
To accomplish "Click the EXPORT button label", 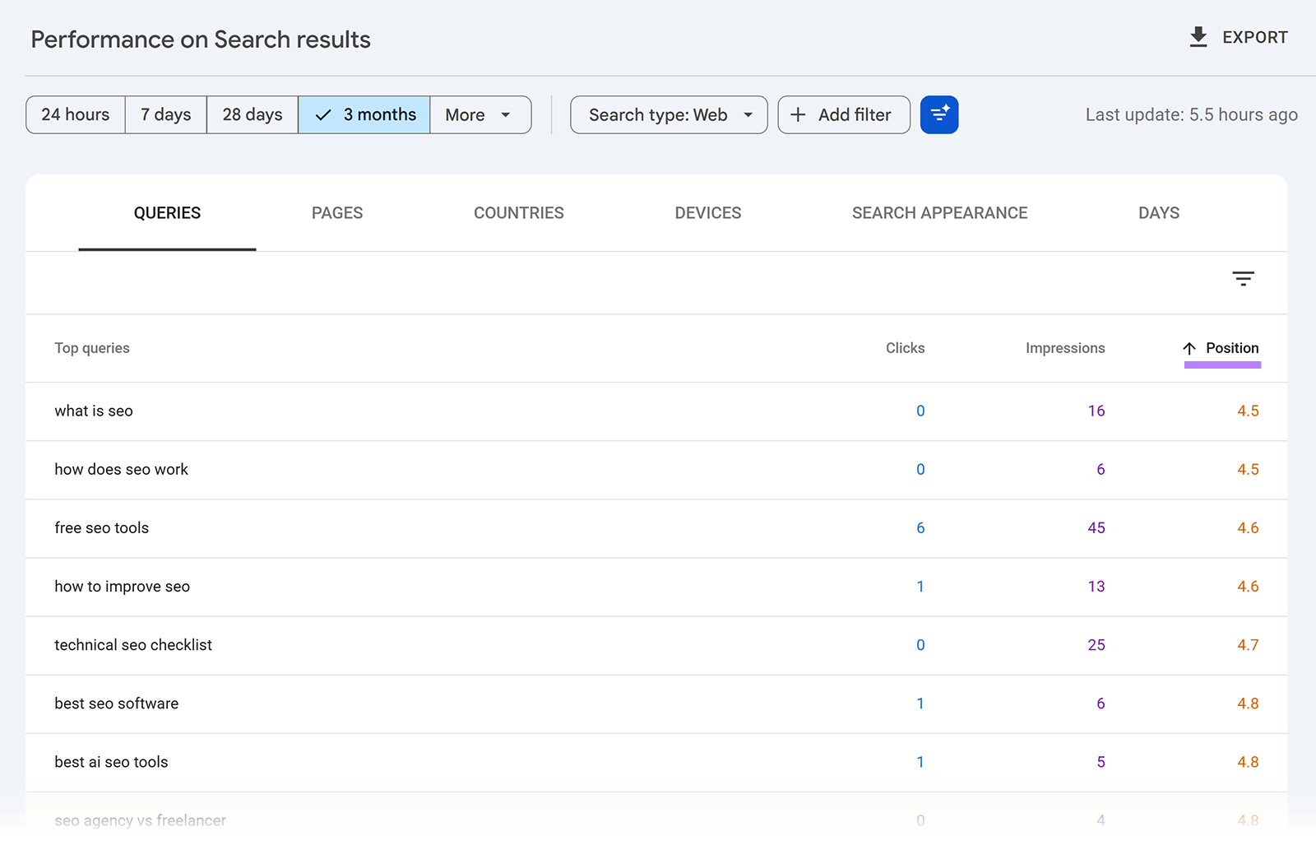I will coord(1255,37).
